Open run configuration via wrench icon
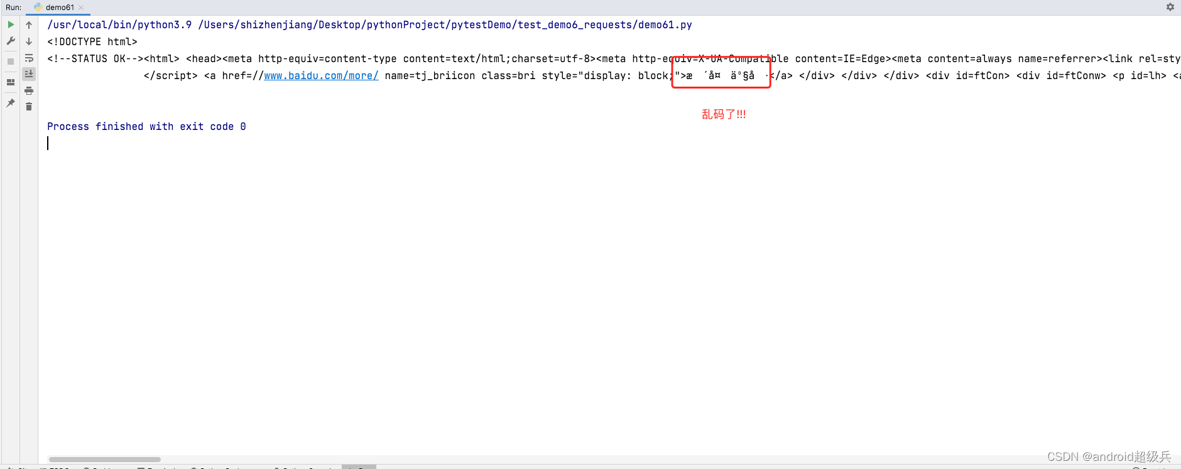This screenshot has height=469, width=1181. point(11,41)
